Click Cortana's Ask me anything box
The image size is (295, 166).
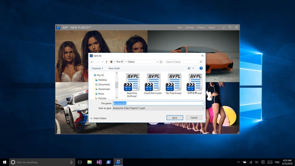coord(42,162)
